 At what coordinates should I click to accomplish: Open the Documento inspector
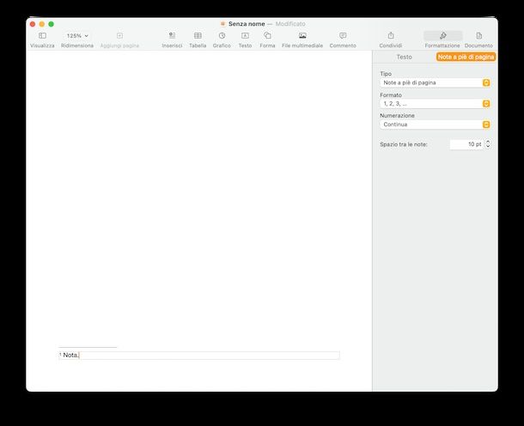478,36
